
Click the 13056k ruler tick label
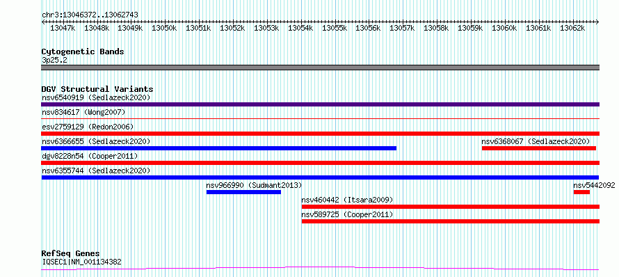pos(369,28)
